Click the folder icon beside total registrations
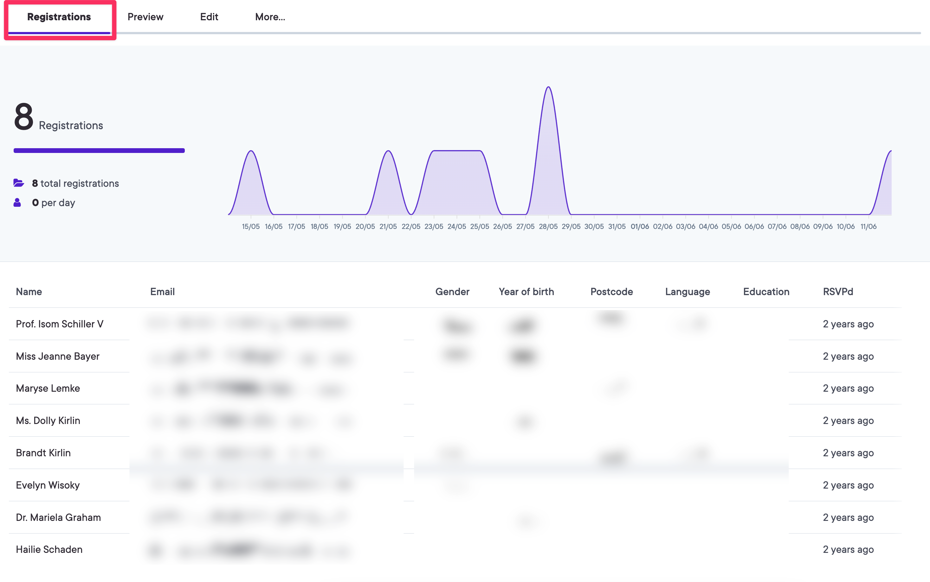This screenshot has width=930, height=582. (x=18, y=183)
